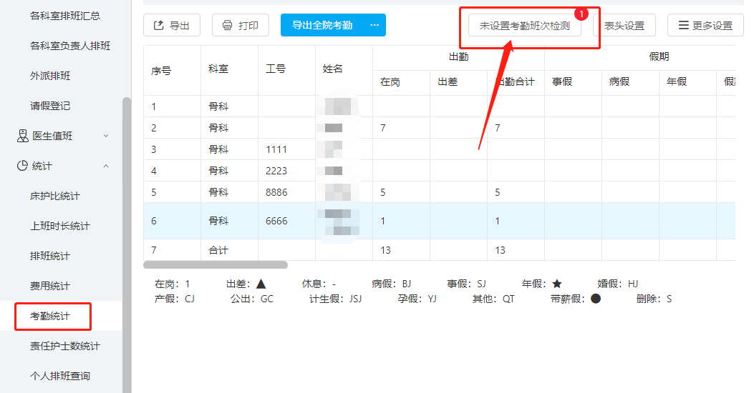Collapse the 统计 menu chevron
Screen dimensions: 754x393
106,166
